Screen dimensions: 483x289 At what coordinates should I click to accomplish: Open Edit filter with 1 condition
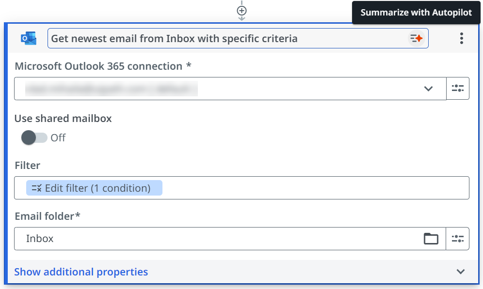95,188
